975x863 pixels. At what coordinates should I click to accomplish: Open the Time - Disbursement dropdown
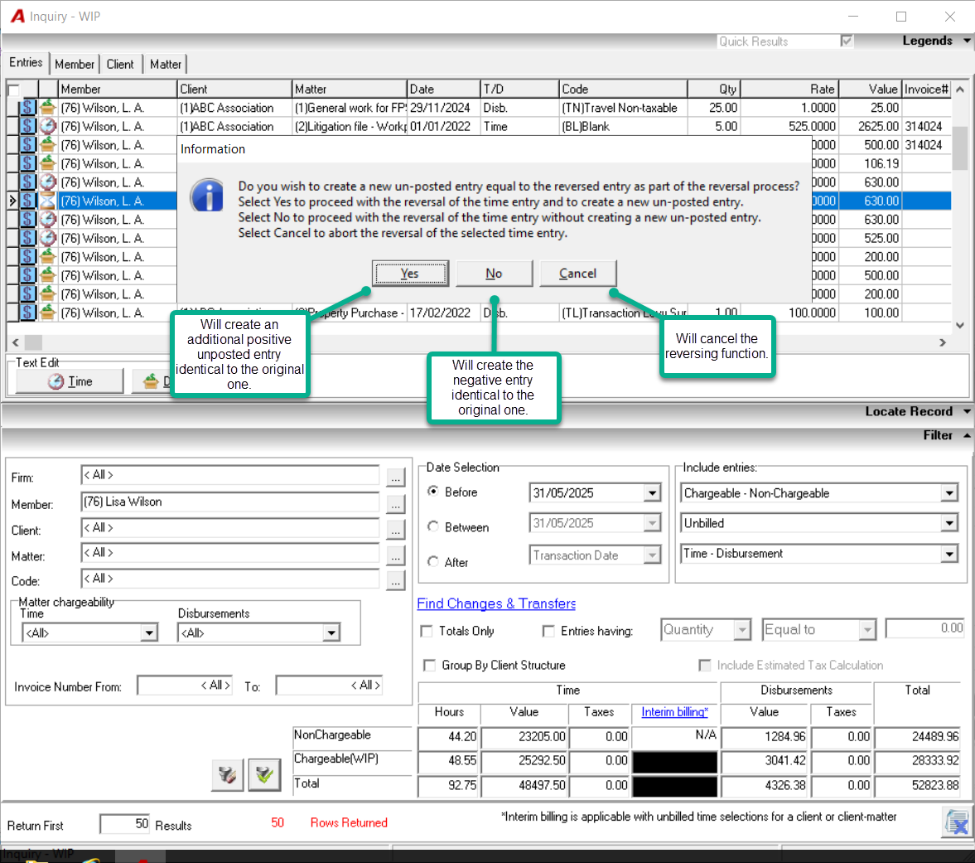tap(948, 553)
